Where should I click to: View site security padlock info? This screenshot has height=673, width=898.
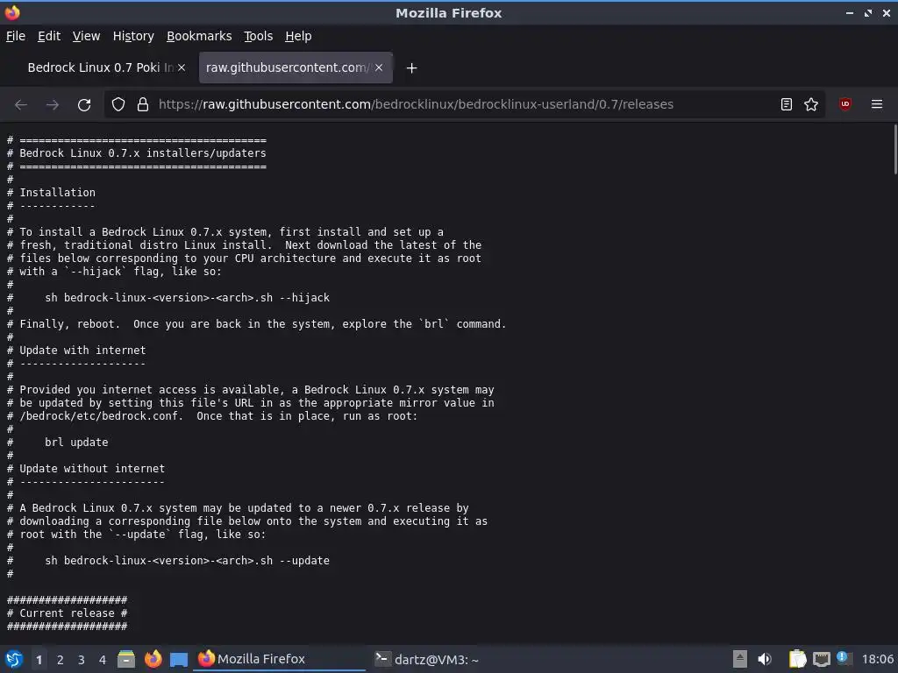[x=143, y=105]
